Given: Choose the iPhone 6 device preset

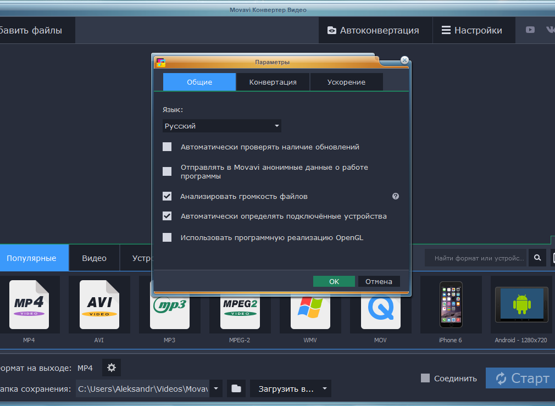Looking at the screenshot, I should point(451,305).
